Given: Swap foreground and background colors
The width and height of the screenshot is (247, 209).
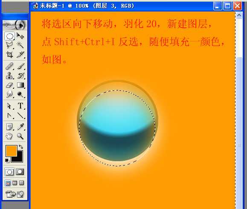Looking at the screenshot, I should coord(21,147).
